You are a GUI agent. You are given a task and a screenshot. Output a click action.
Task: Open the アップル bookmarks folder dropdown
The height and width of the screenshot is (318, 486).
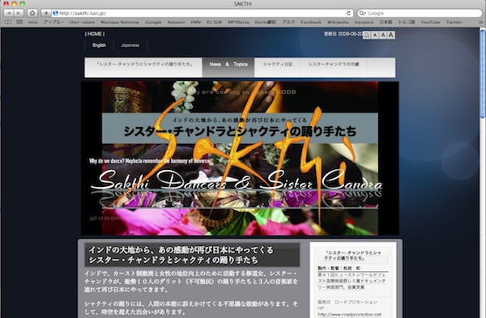(x=53, y=23)
